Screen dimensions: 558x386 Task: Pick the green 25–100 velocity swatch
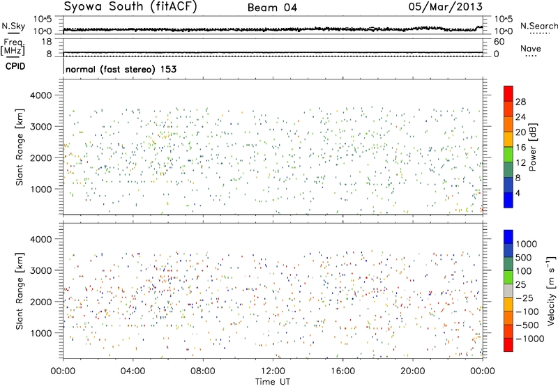pos(508,277)
